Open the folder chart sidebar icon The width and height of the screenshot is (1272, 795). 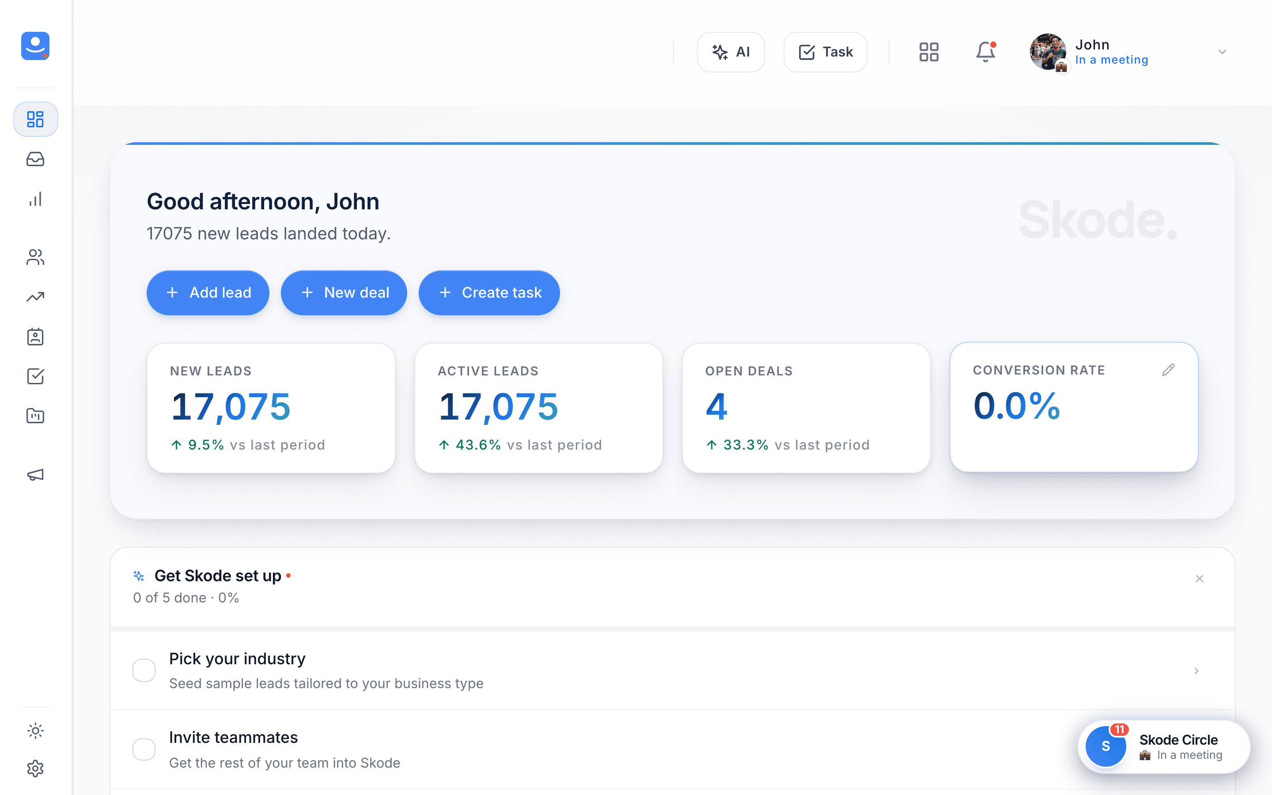[x=35, y=416]
